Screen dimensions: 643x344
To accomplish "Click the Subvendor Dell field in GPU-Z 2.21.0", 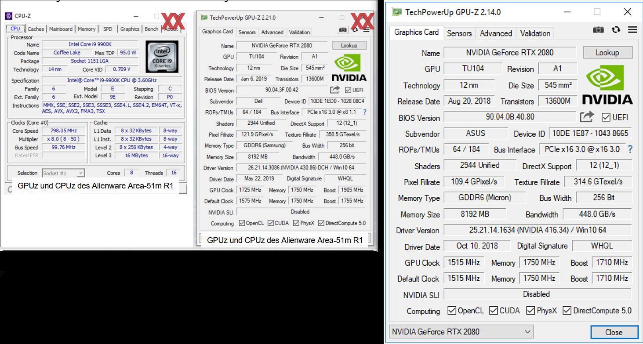I will 258,101.
